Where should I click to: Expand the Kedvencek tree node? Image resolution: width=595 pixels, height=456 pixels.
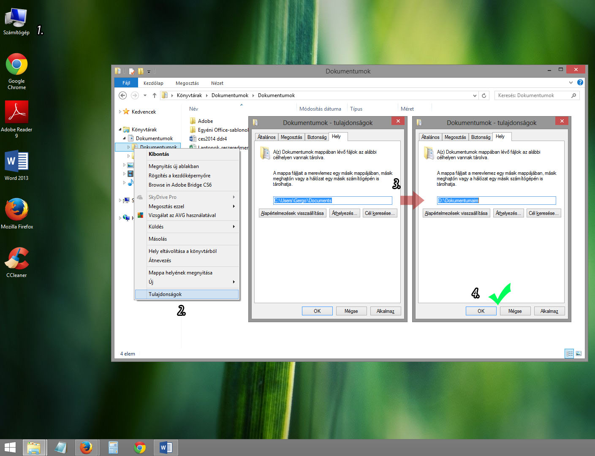(120, 112)
